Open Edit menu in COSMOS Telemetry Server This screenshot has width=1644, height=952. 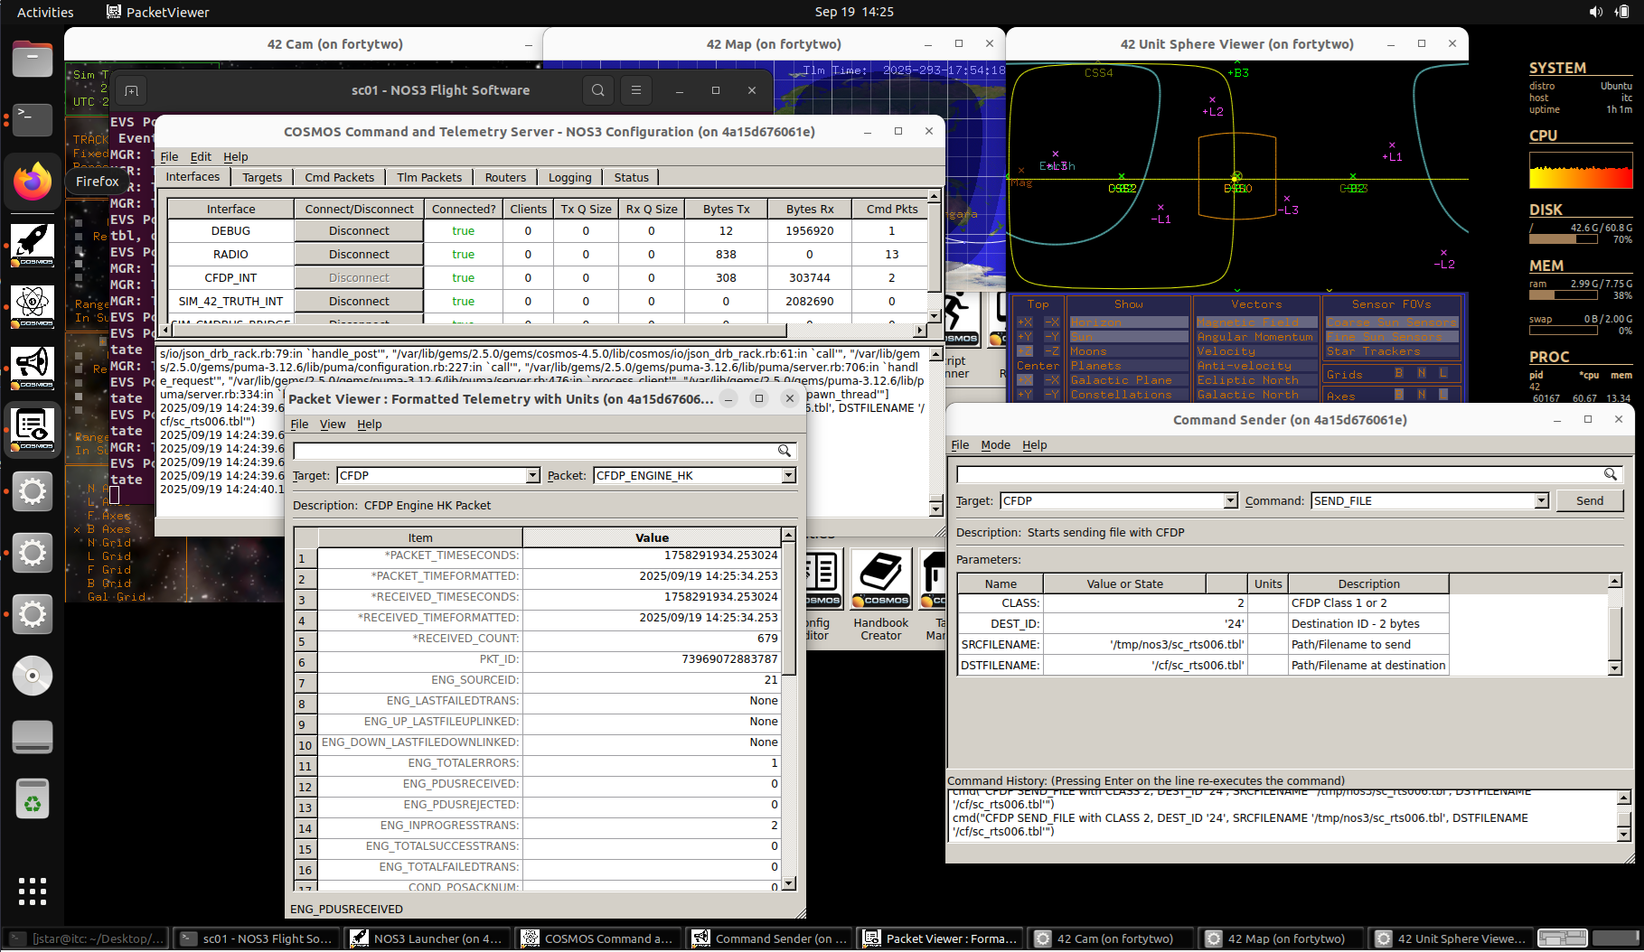click(201, 156)
